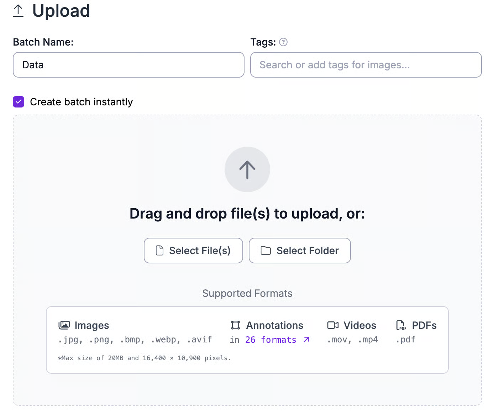This screenshot has width=499, height=420.
Task: Click the Supported Formats label
Action: [247, 293]
